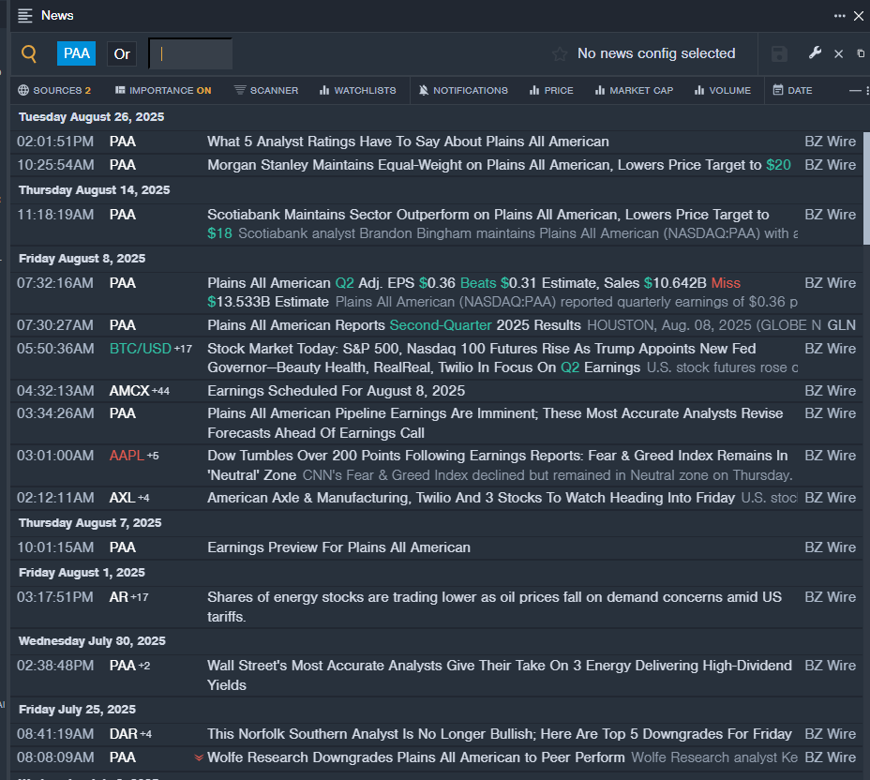This screenshot has width=870, height=780.
Task: Open Earnings Scheduled For August 8 headline
Action: 337,391
